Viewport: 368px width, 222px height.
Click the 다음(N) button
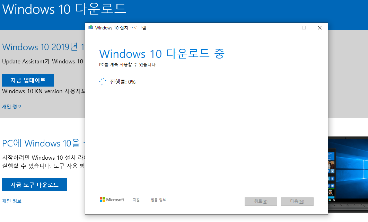pos(297,201)
